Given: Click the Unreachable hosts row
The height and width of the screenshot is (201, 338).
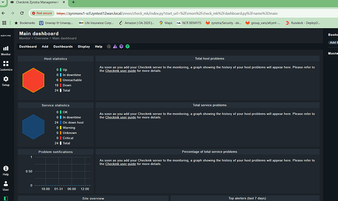Looking at the screenshot, I should [69, 80].
